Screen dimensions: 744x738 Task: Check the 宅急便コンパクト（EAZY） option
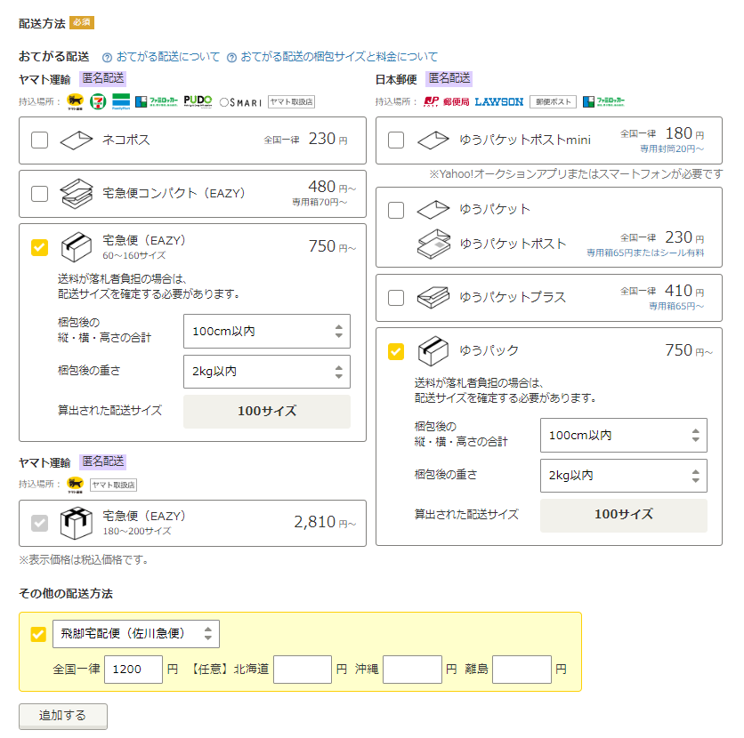coord(39,194)
